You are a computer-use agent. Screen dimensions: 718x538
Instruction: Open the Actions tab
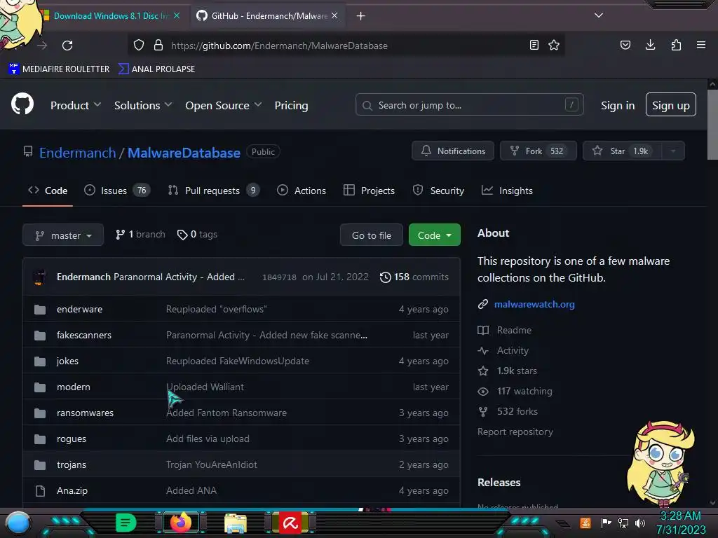[302, 191]
